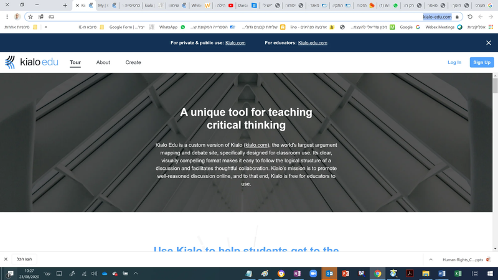Bookmark this page with the star icon

pyautogui.click(x=31, y=17)
